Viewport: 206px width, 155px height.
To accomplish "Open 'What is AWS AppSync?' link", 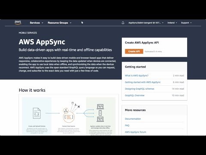I will [136, 75].
